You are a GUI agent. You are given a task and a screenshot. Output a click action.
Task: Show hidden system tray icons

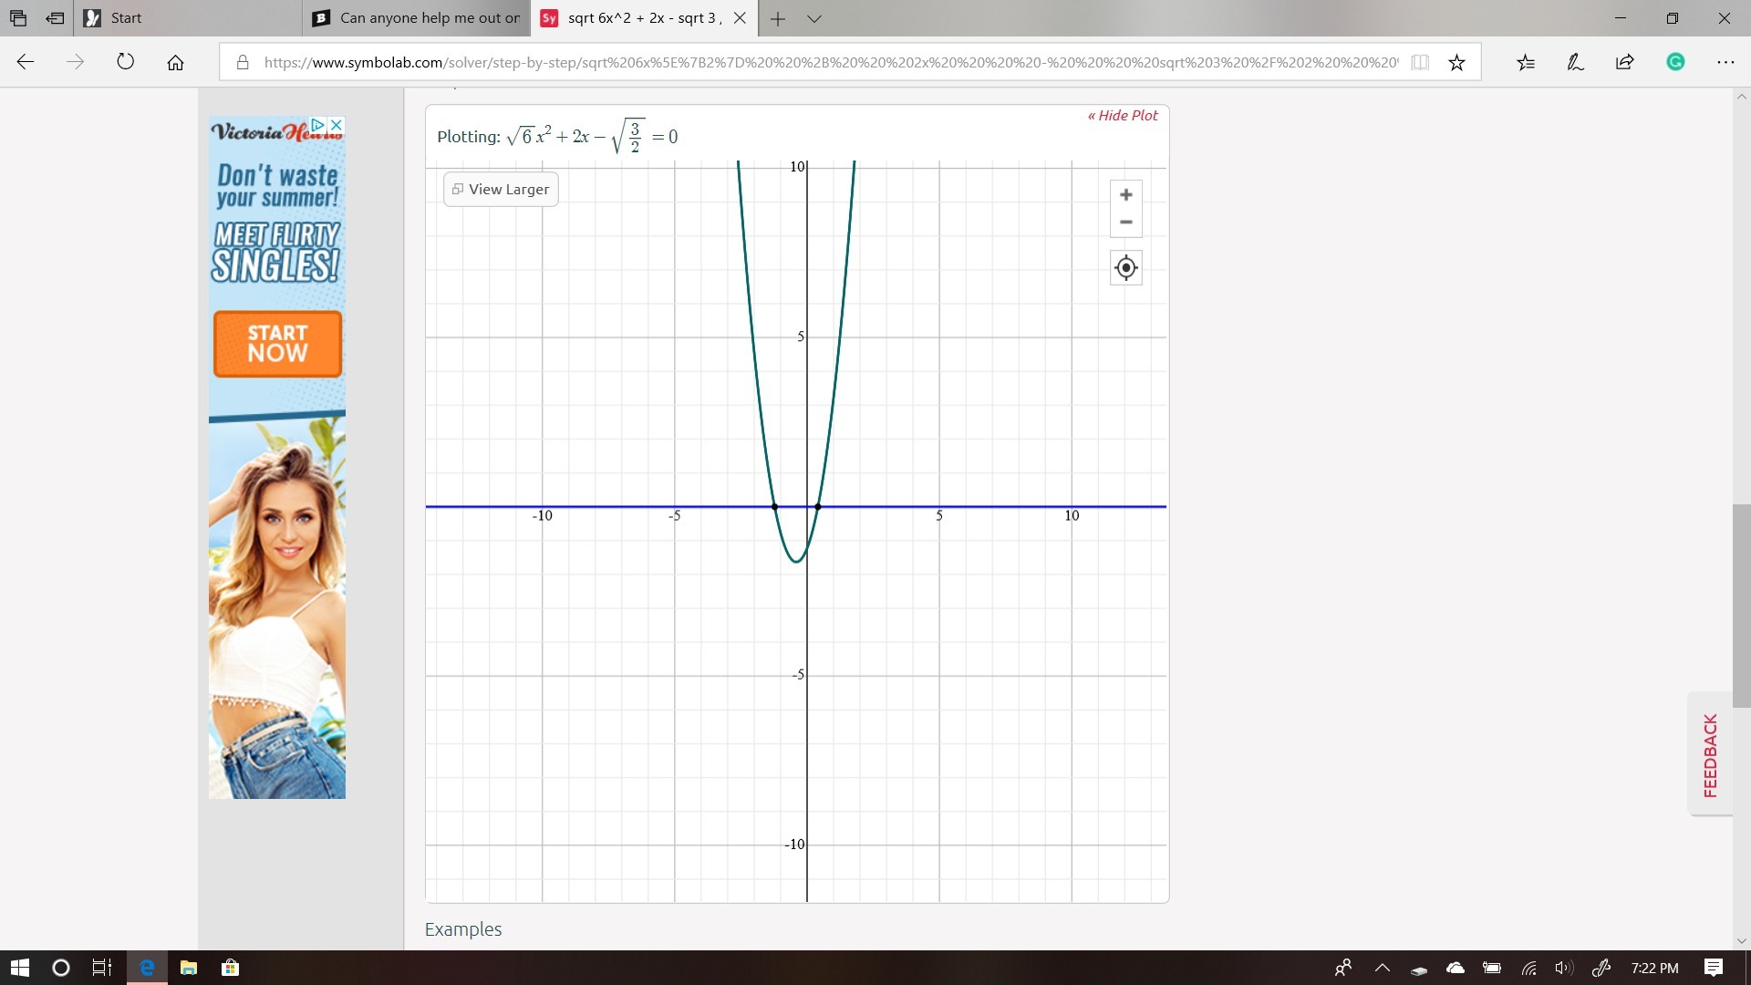(1383, 968)
